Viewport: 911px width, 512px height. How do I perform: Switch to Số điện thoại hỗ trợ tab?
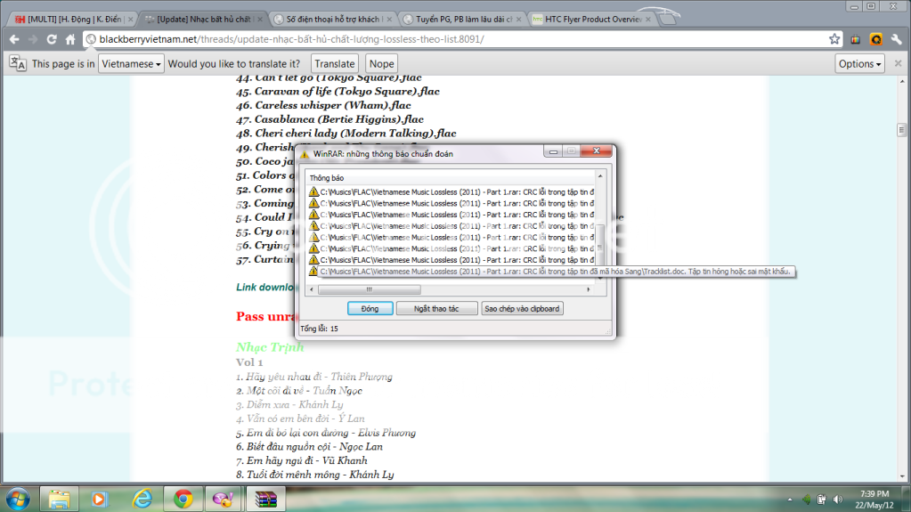pos(333,20)
